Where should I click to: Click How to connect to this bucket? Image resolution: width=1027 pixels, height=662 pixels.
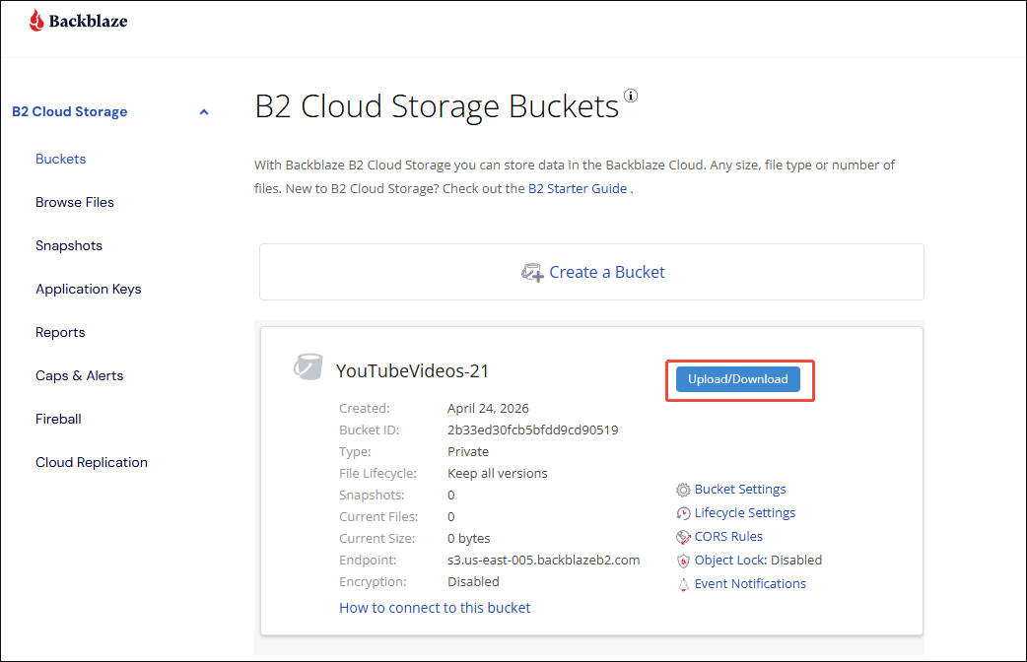coord(435,608)
